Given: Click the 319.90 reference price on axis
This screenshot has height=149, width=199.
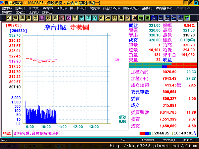Looking at the screenshot, I should (x=15, y=61).
